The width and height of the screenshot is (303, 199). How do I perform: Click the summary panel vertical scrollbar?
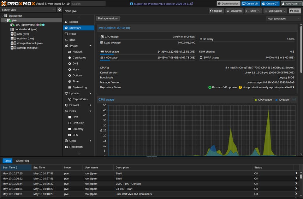pyautogui.click(x=301, y=50)
